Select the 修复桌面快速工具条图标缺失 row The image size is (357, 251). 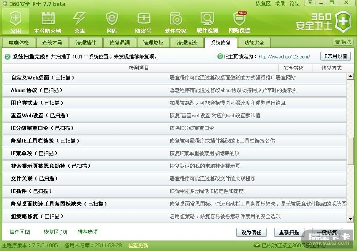[175, 203]
